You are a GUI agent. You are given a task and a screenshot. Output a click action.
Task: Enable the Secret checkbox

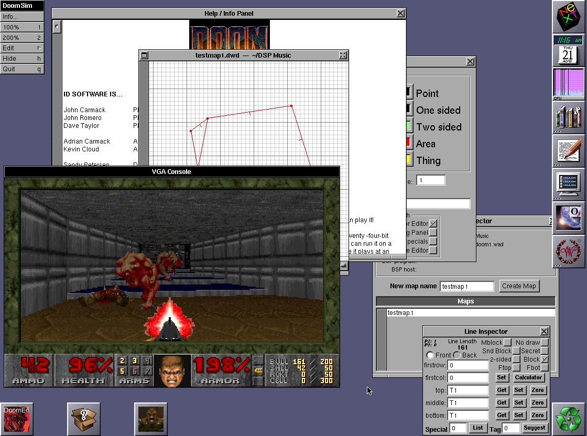545,351
